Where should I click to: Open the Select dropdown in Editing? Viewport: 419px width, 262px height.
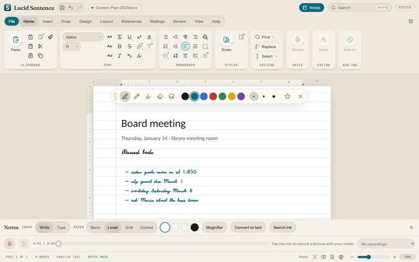[267, 56]
